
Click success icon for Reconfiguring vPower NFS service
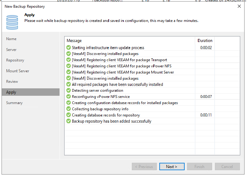[69, 96]
